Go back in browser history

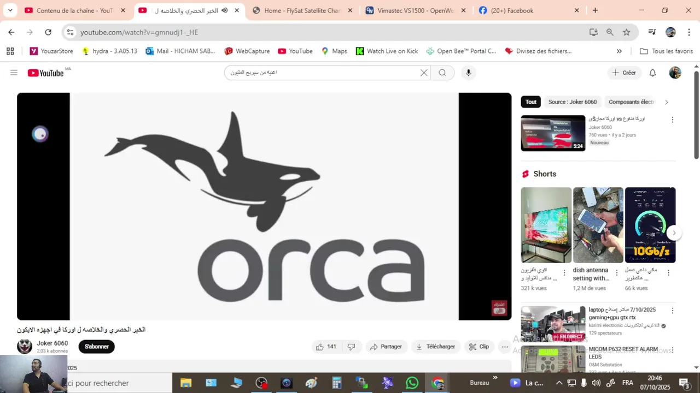11,32
